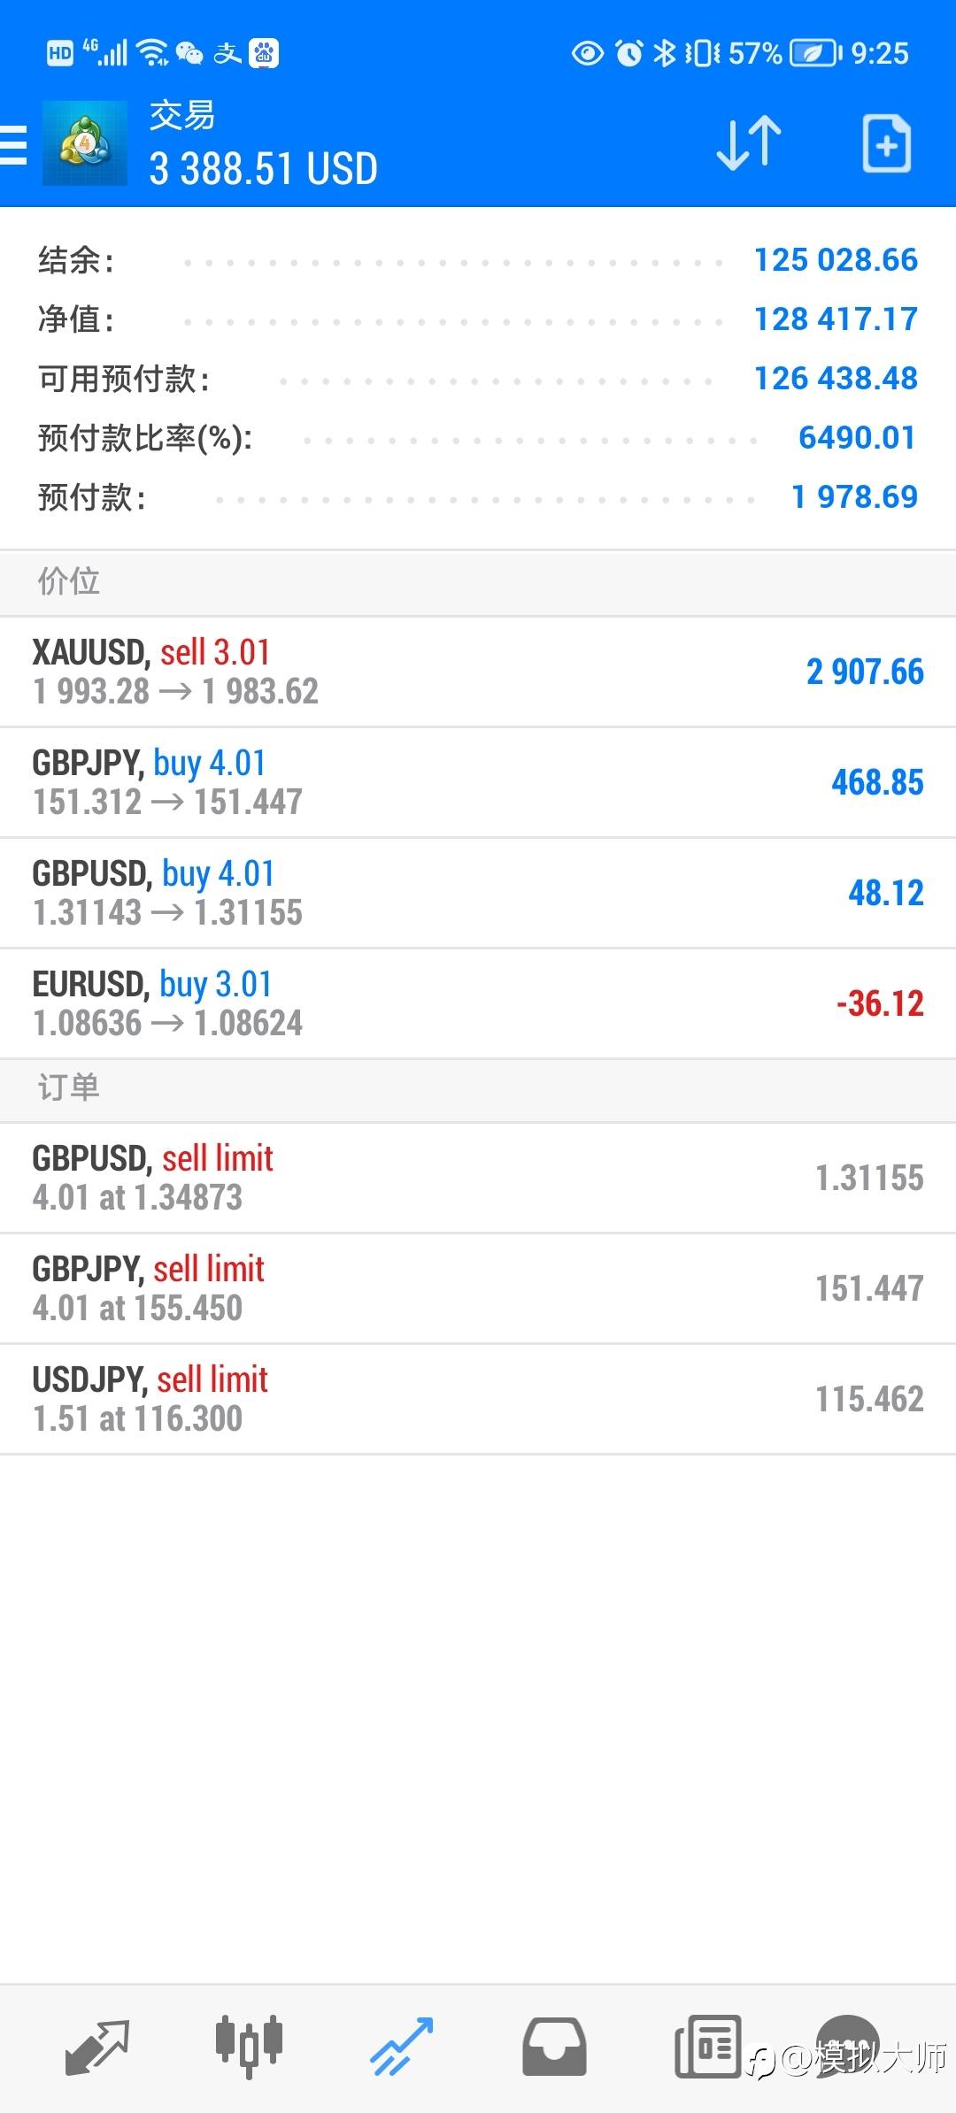Open the News newspaper icon

(707, 2047)
